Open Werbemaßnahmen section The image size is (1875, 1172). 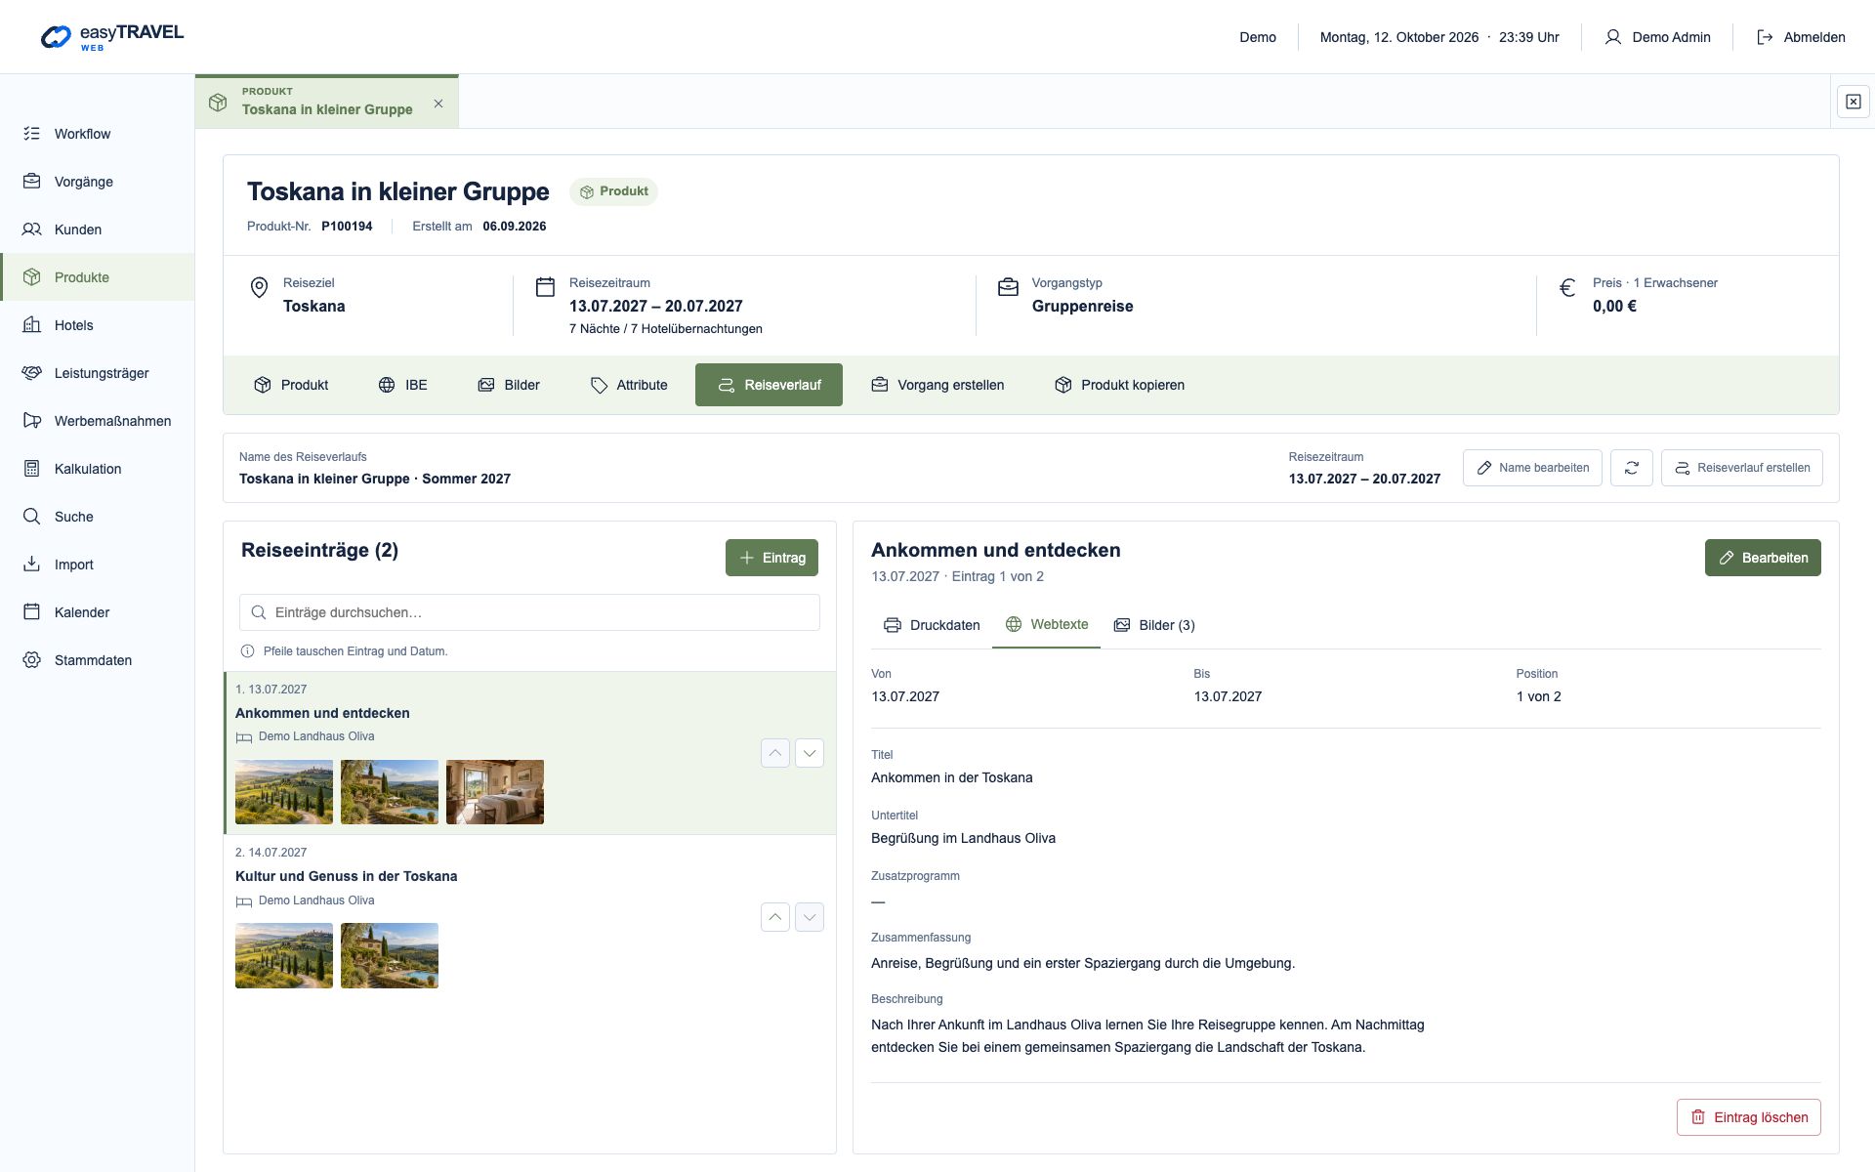tap(97, 421)
